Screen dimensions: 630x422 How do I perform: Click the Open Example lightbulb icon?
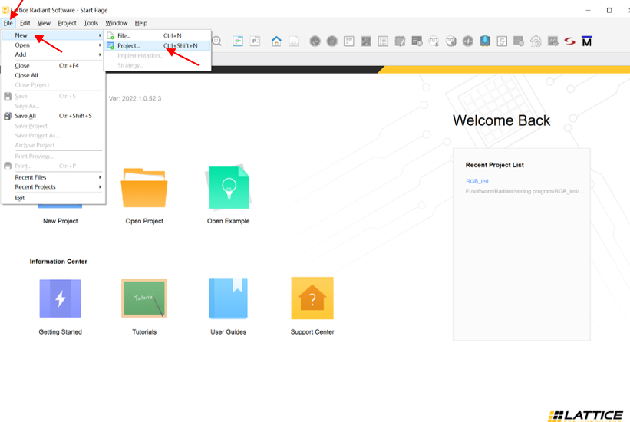tap(228, 187)
